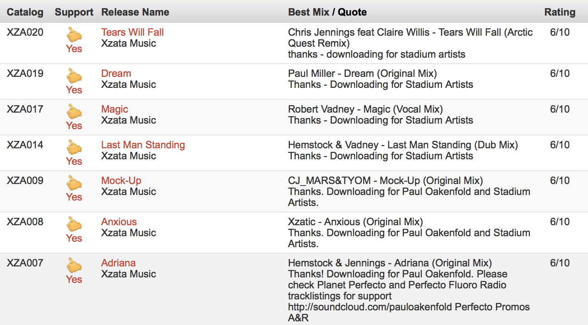
Task: Click the thumbs-up icon in the Magic row
Action: [74, 111]
